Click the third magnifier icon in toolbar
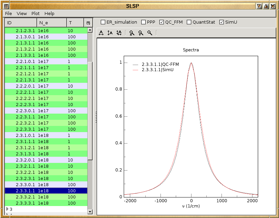Viewport: 279px width, 218px height. (149, 33)
